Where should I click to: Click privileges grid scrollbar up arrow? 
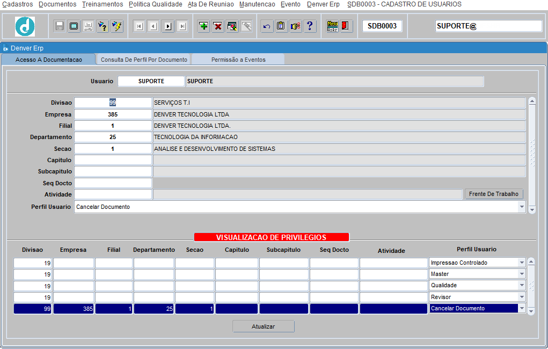click(x=531, y=261)
